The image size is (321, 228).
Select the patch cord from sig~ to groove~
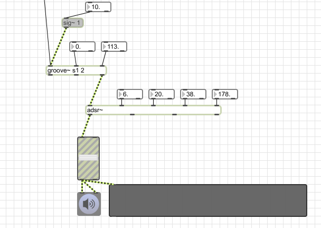pyautogui.click(x=59, y=47)
